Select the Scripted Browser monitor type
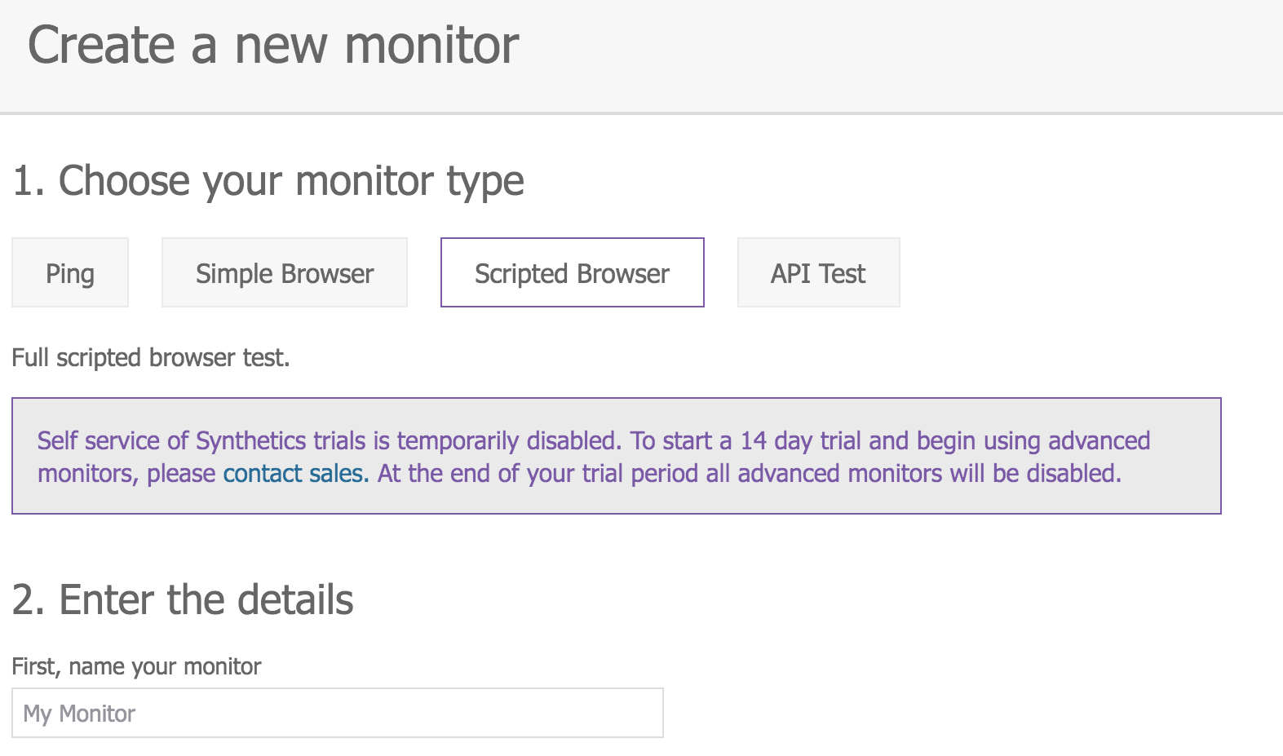Viewport: 1283px width, 756px height. 572,272
